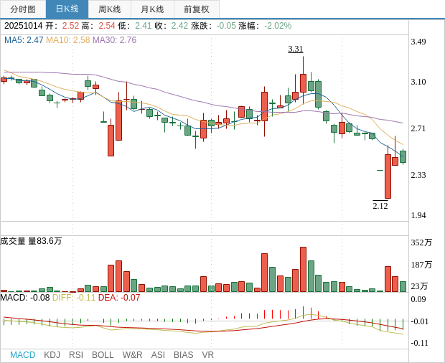This screenshot has height=363, width=445.
Task: Click the tallest red volume bar
Action: point(303,270)
